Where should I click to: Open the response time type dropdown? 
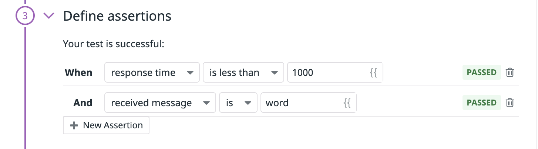tap(152, 73)
